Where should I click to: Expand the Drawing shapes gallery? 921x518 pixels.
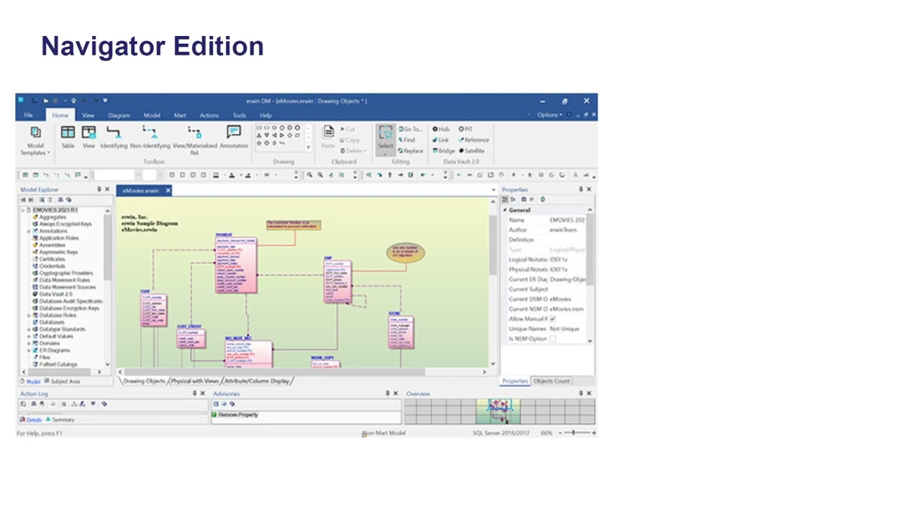point(309,147)
